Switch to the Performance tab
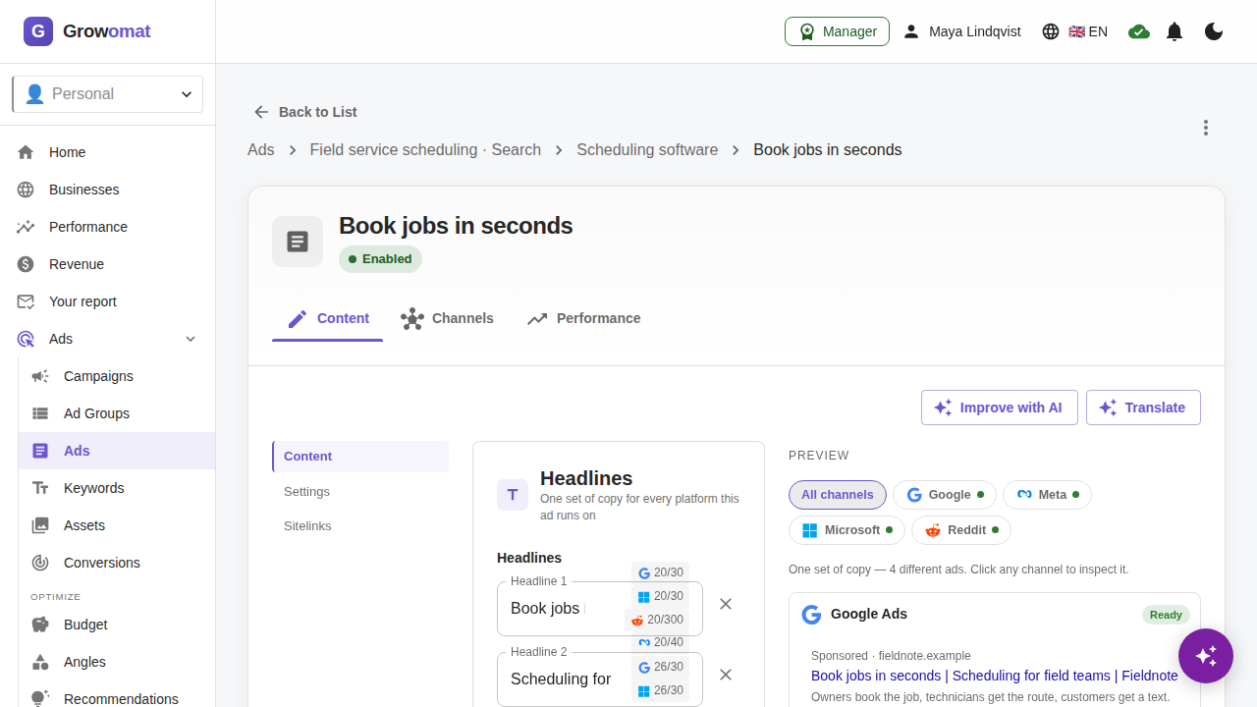The image size is (1257, 707). point(583,319)
